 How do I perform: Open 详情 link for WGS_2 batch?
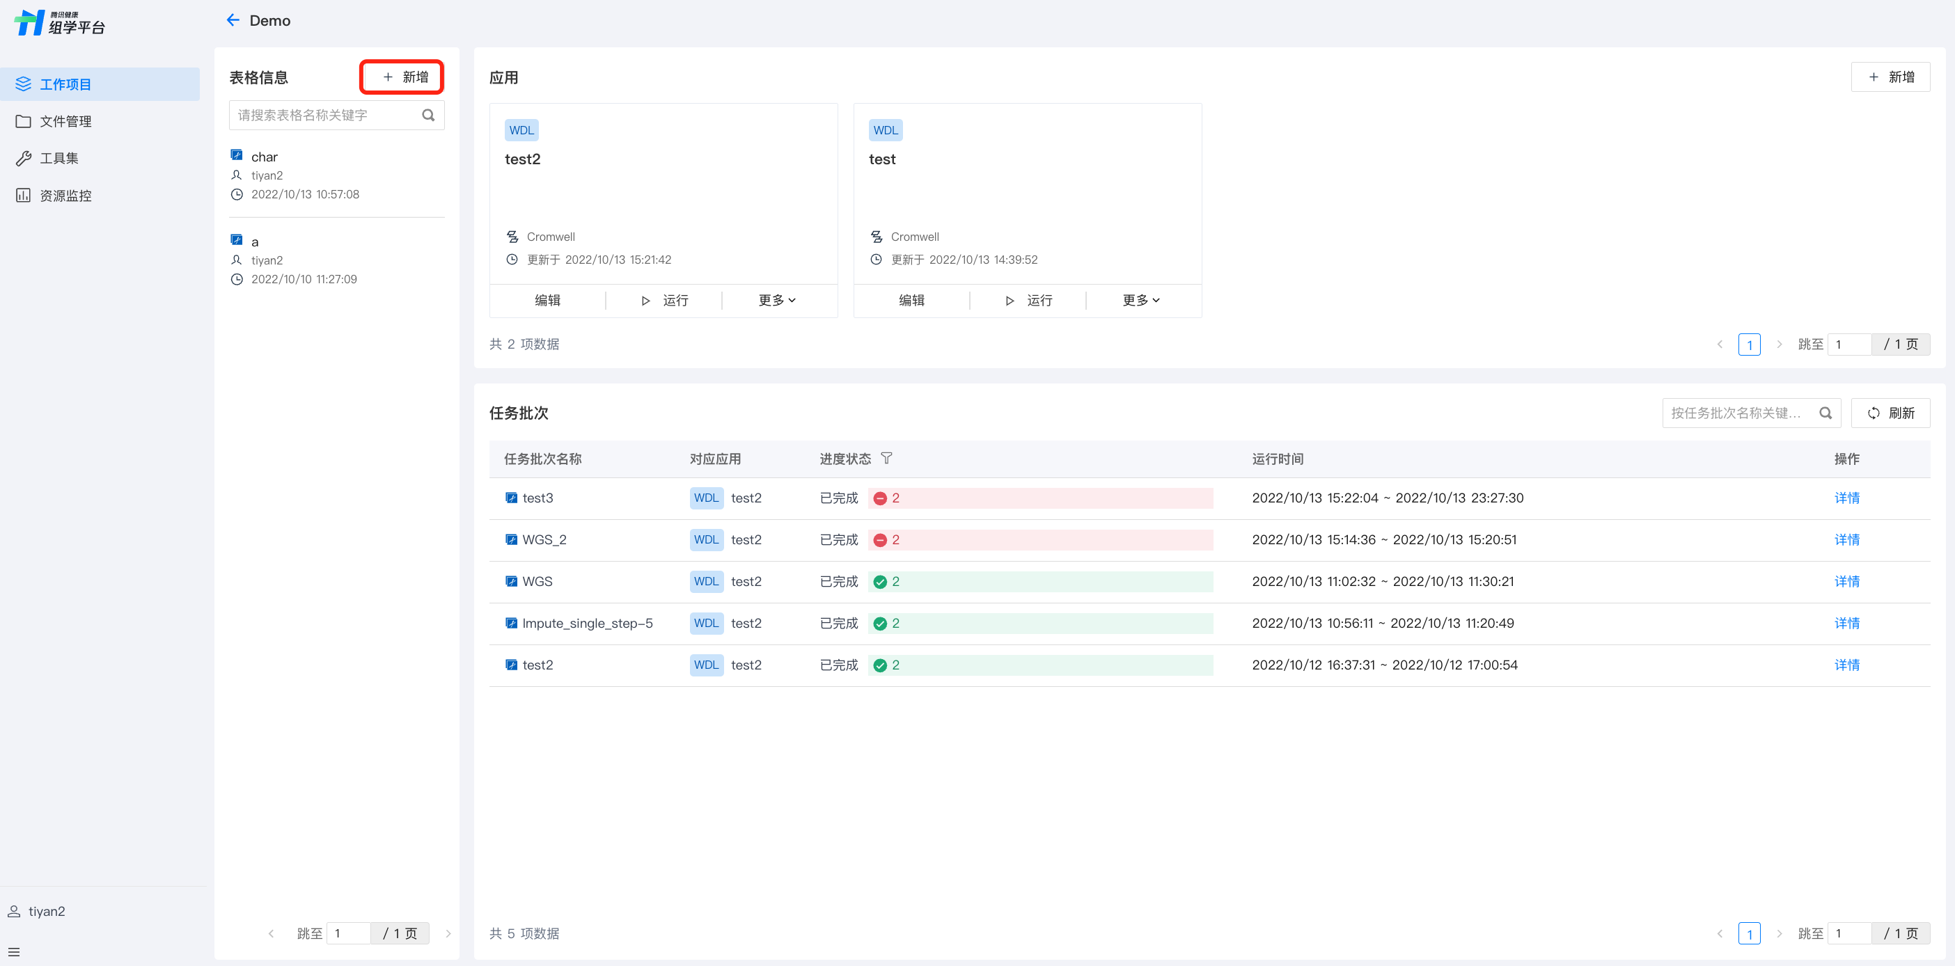pyautogui.click(x=1846, y=539)
